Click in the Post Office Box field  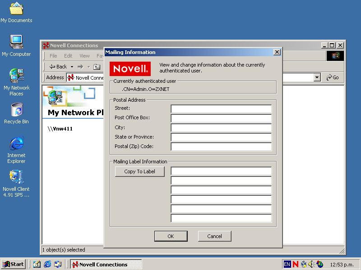[221, 118]
